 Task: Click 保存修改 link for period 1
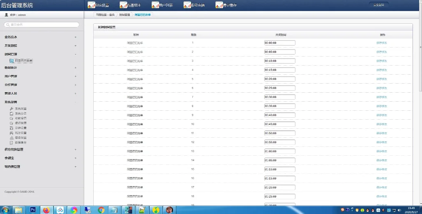[x=381, y=43]
